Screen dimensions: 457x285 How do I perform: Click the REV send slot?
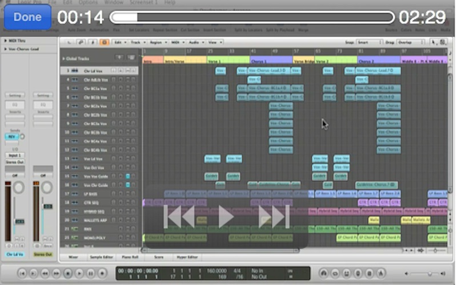pyautogui.click(x=12, y=137)
